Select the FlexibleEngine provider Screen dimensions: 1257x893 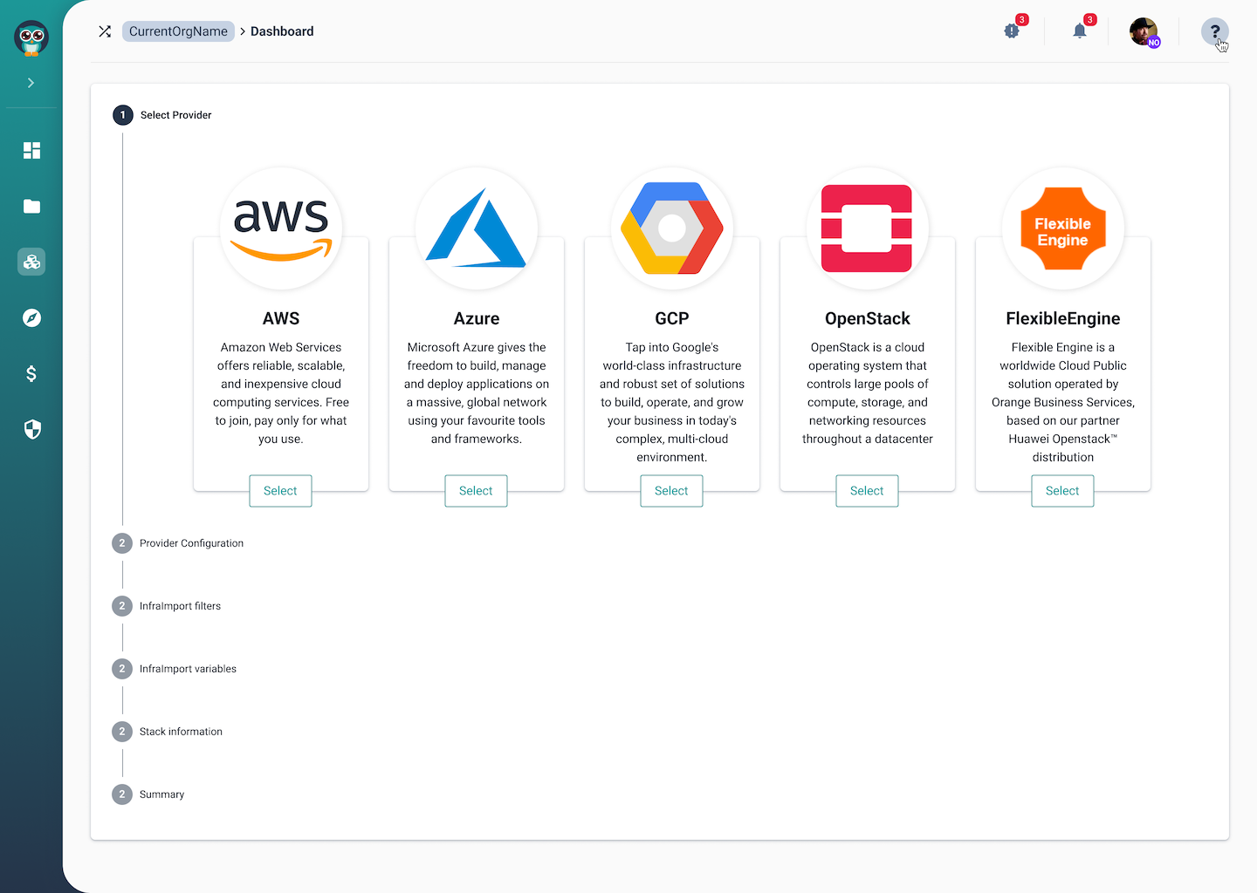(x=1062, y=491)
